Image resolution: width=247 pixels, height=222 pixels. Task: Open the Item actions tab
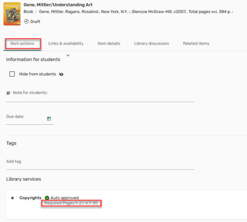point(22,44)
